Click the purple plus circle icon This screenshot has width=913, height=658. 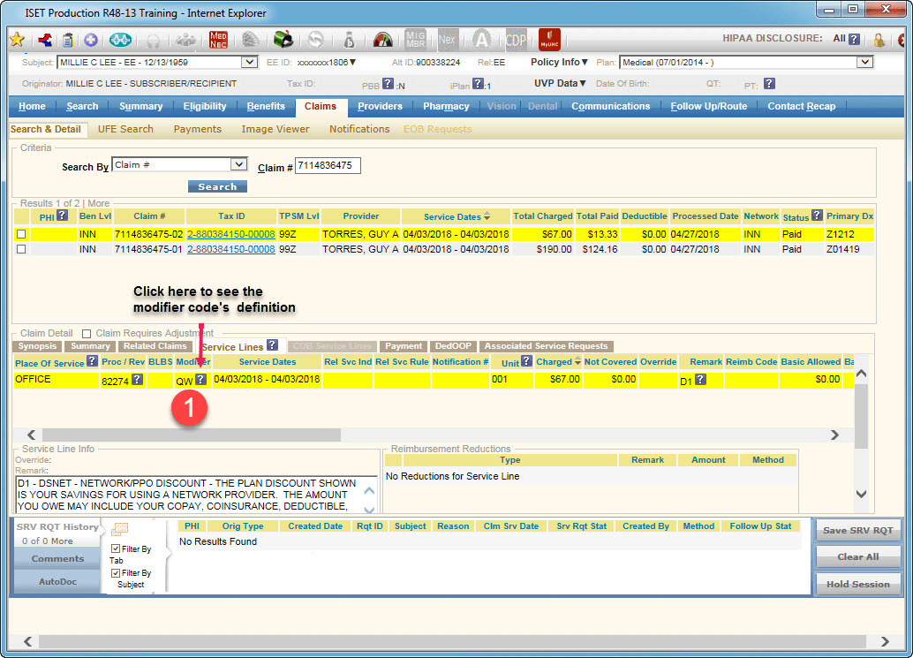tap(91, 40)
